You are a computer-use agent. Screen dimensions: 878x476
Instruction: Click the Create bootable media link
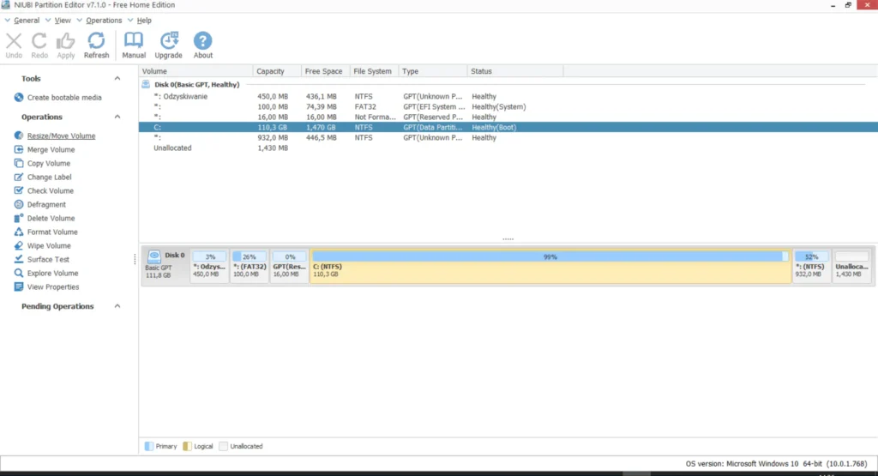pyautogui.click(x=64, y=98)
